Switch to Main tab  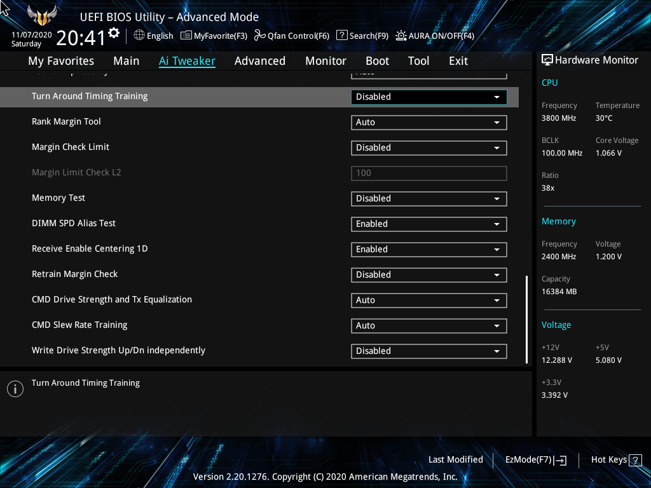pyautogui.click(x=127, y=61)
